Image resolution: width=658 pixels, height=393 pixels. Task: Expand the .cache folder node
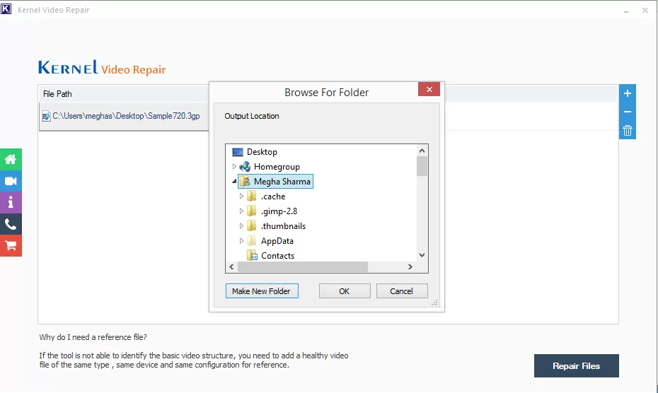tap(241, 196)
